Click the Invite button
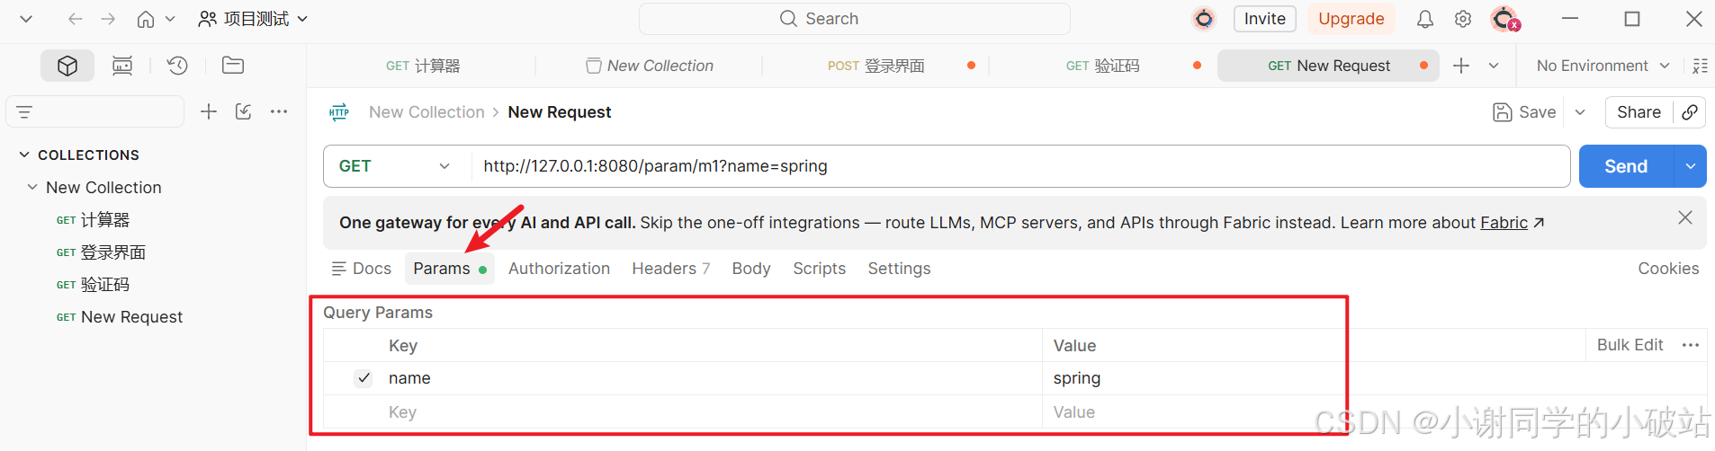This screenshot has width=1715, height=451. coord(1264,19)
